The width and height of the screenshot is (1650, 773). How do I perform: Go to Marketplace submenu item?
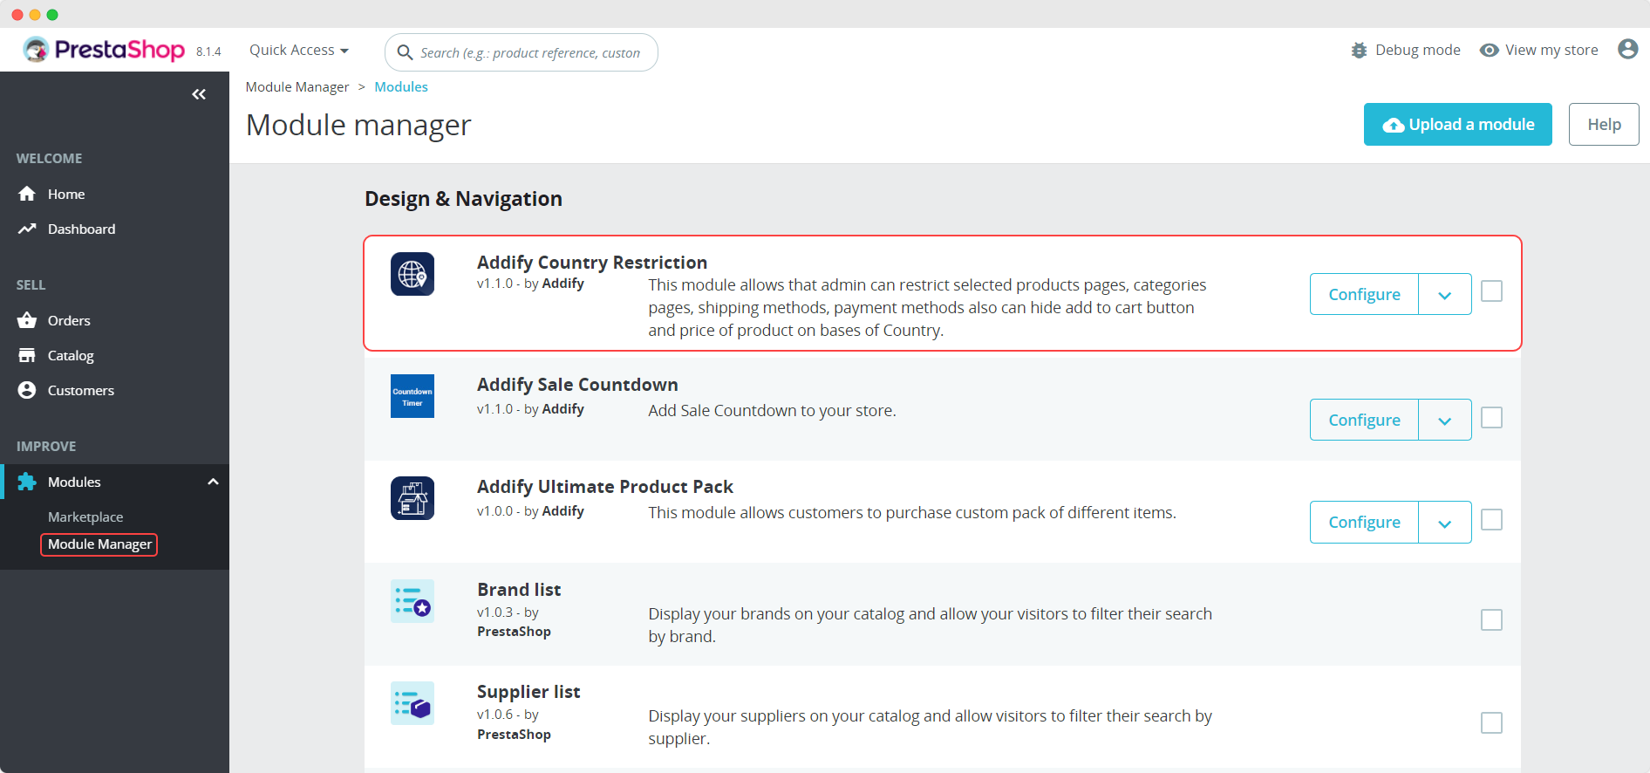pos(85,516)
